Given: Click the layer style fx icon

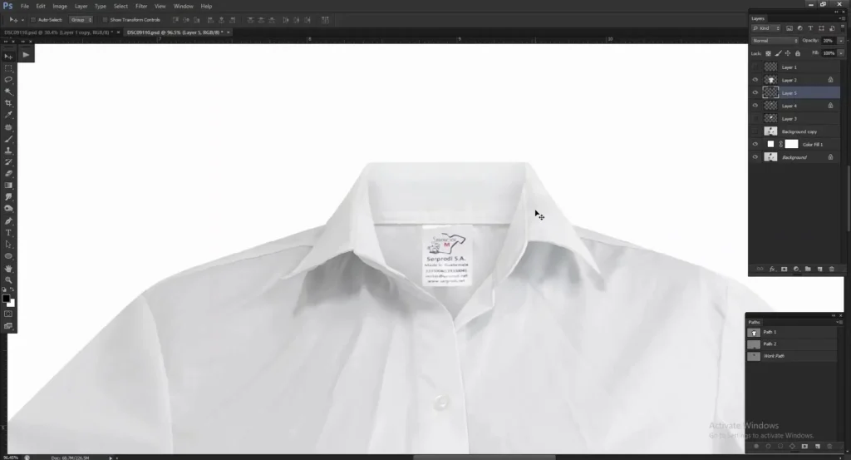Looking at the screenshot, I should click(772, 269).
